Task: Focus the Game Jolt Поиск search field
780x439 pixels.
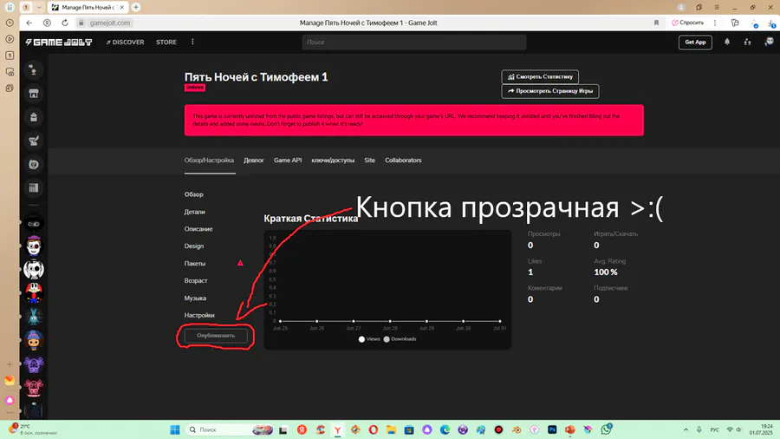Action: [414, 43]
